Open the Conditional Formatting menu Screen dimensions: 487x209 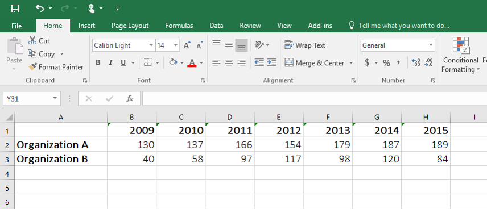point(461,55)
